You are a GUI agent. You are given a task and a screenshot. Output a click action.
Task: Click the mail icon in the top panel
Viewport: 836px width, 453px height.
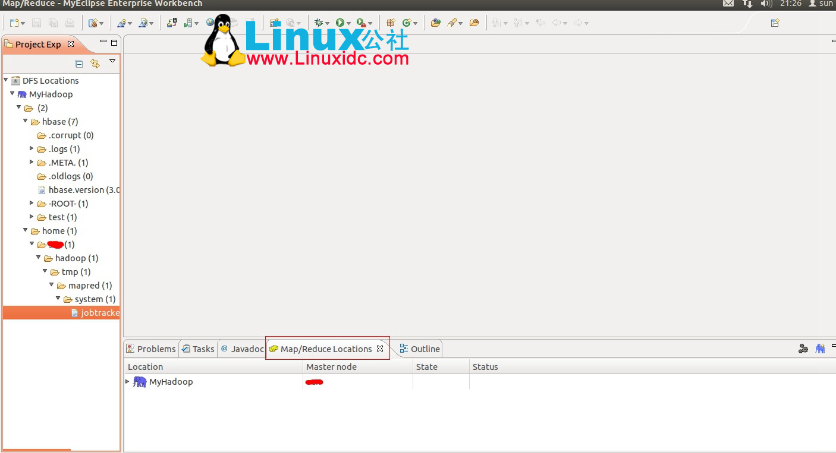(728, 4)
